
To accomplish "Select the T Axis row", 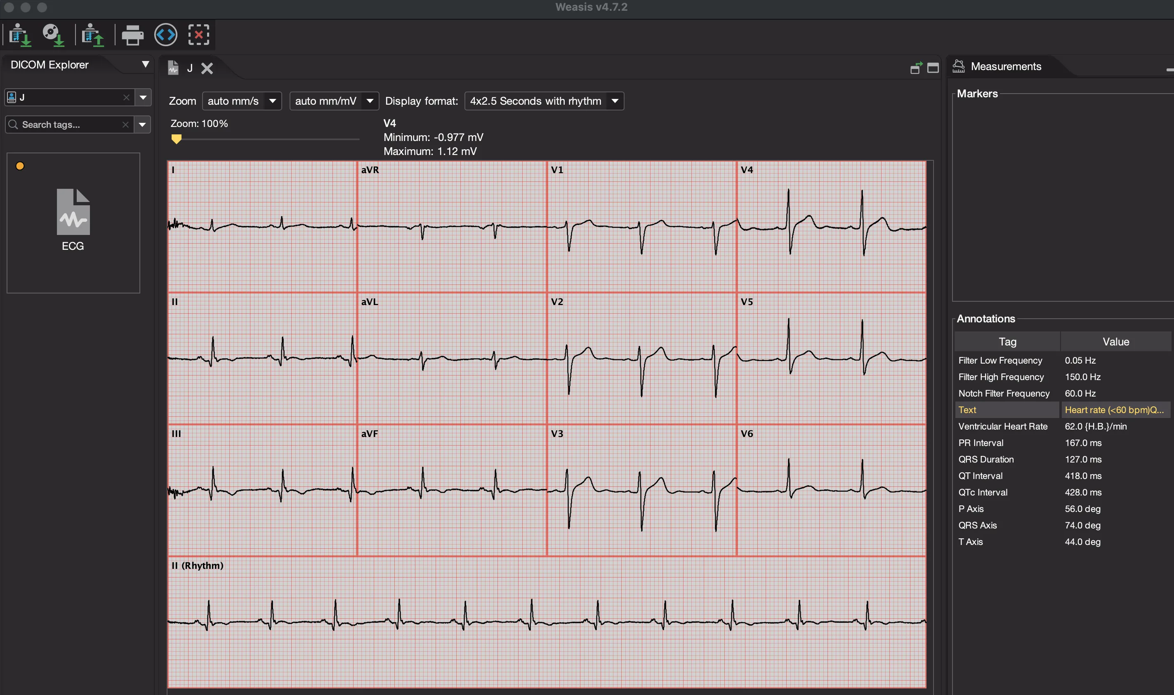I will click(x=1063, y=541).
